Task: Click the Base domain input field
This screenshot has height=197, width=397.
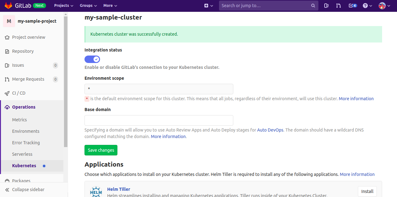Action: click(159, 120)
